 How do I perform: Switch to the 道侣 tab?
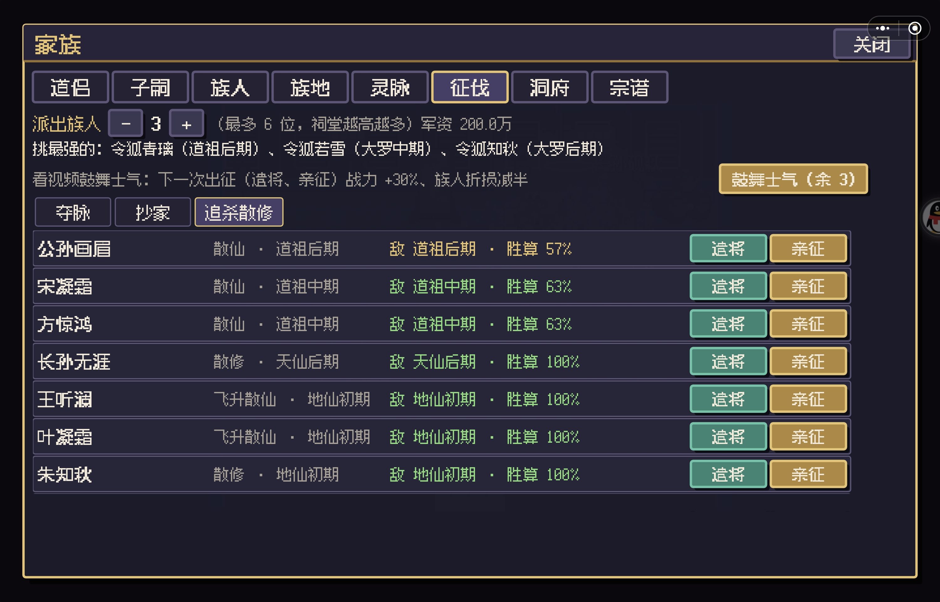pyautogui.click(x=70, y=87)
